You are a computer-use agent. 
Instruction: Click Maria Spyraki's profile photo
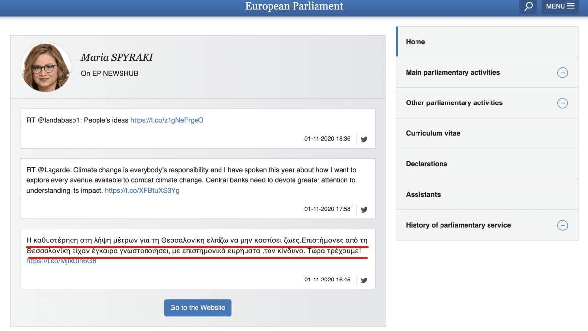click(46, 67)
